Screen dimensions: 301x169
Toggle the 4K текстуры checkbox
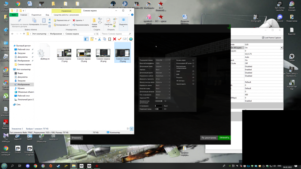click(193, 81)
